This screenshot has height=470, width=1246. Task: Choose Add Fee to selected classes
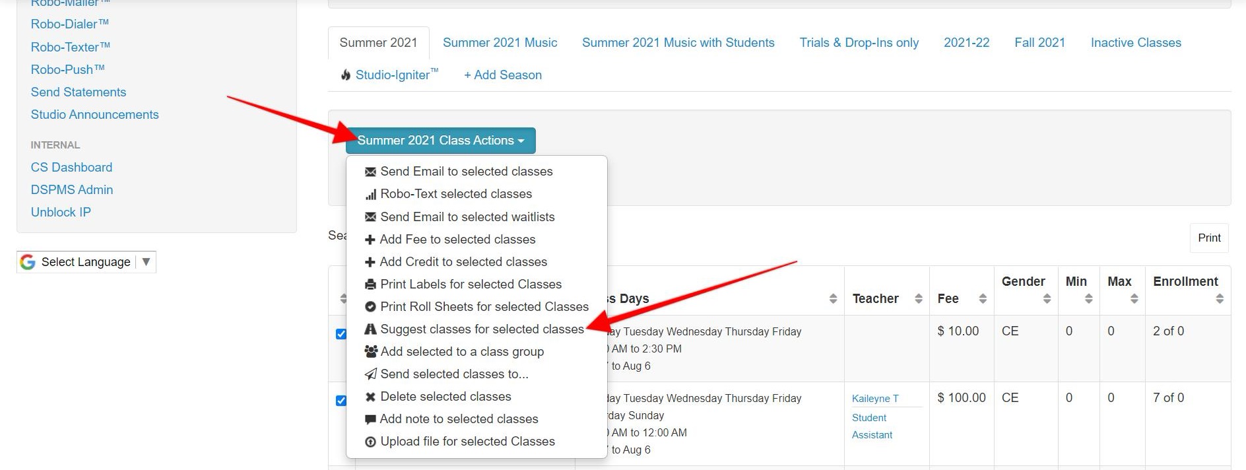pyautogui.click(x=457, y=240)
